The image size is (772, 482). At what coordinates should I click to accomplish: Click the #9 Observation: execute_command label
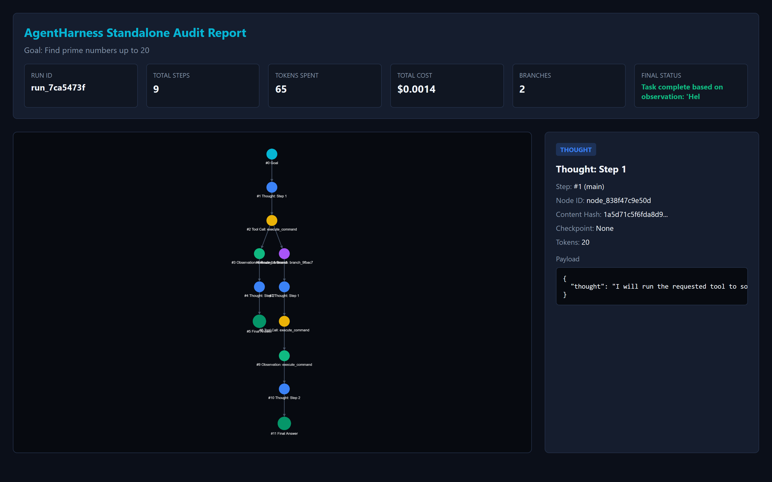tap(284, 364)
